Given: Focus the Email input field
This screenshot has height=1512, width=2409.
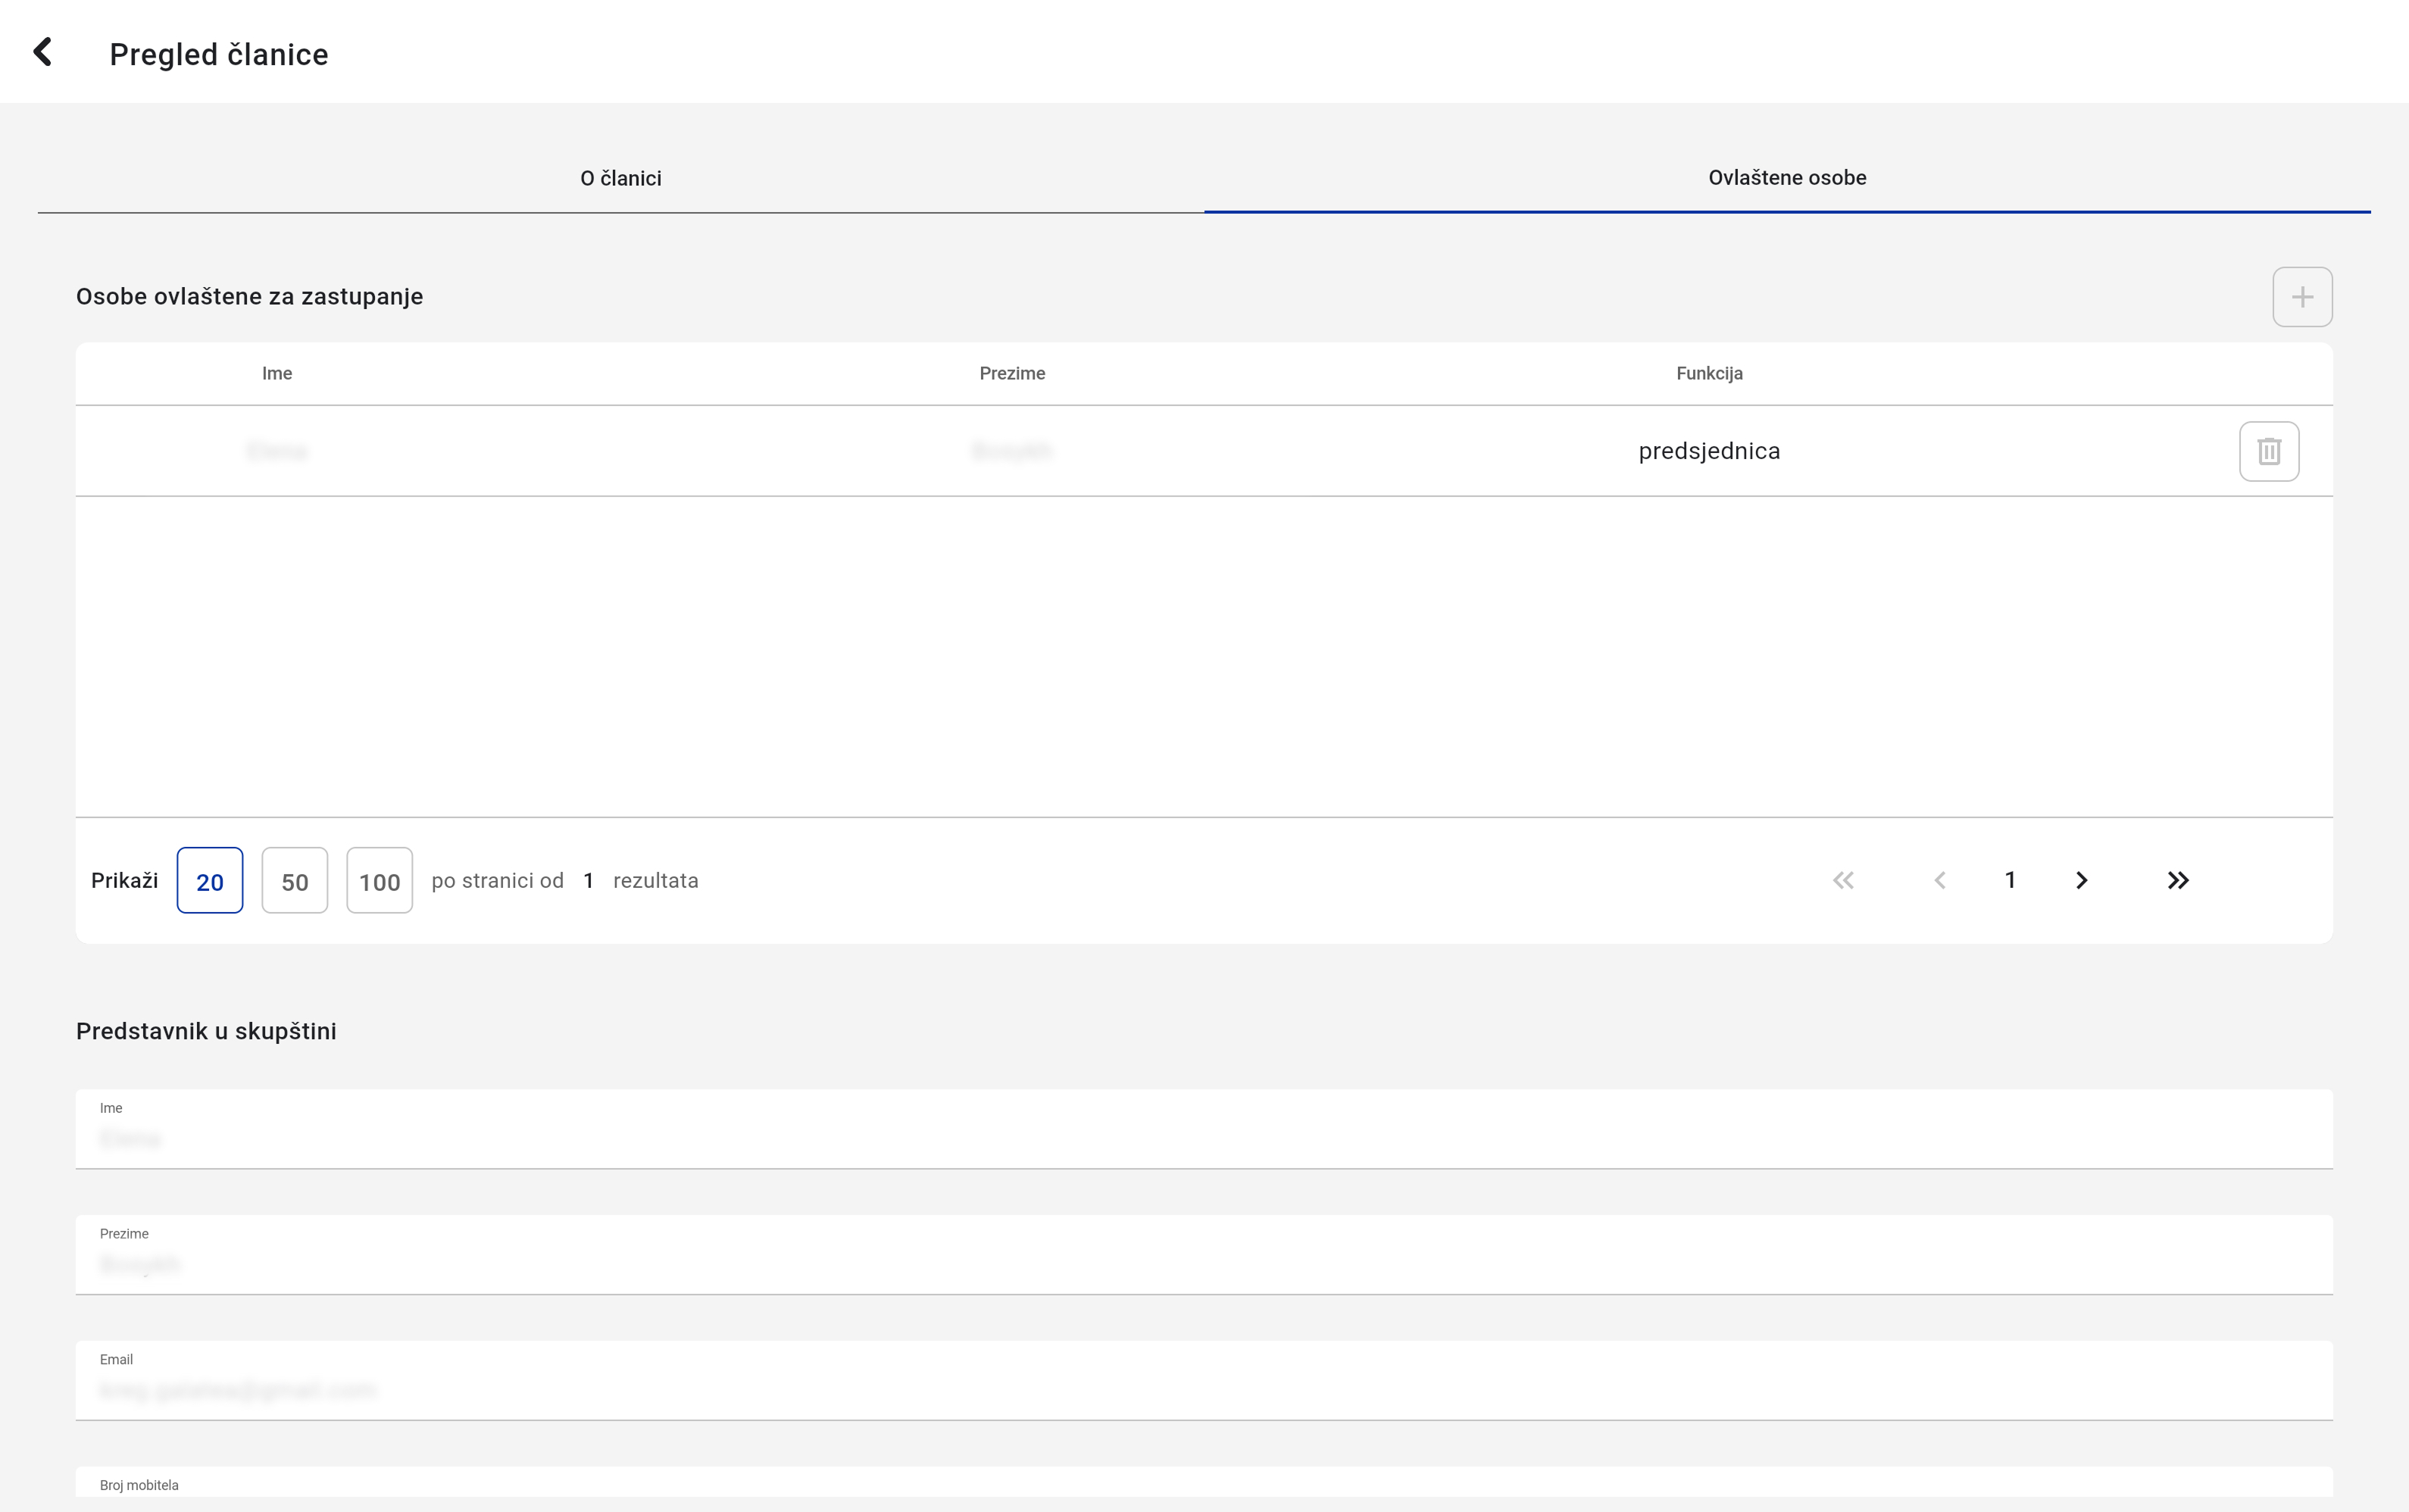Looking at the screenshot, I should pos(1203,1389).
